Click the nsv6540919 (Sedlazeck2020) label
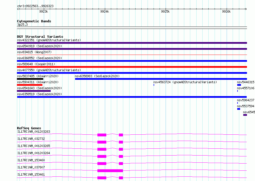This screenshot has height=181, width=255. pos(40,46)
